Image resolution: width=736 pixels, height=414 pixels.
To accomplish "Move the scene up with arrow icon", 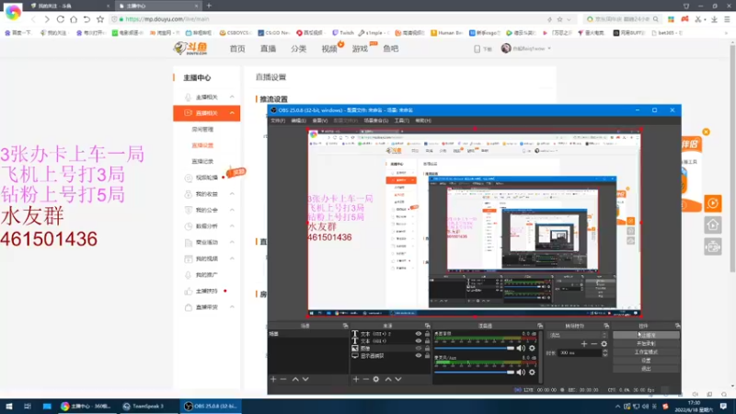I will click(295, 379).
